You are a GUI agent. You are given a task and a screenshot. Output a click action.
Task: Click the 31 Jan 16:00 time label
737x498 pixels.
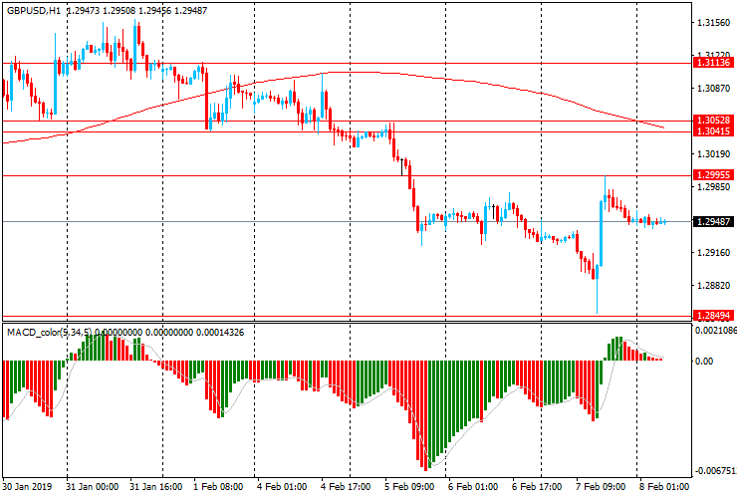[x=159, y=488]
